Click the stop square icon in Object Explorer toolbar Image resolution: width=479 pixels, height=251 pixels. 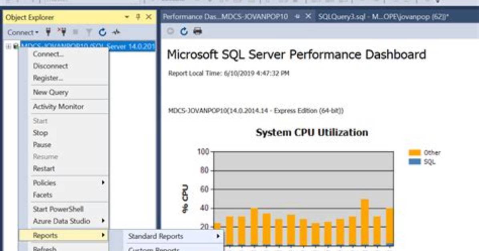75,32
